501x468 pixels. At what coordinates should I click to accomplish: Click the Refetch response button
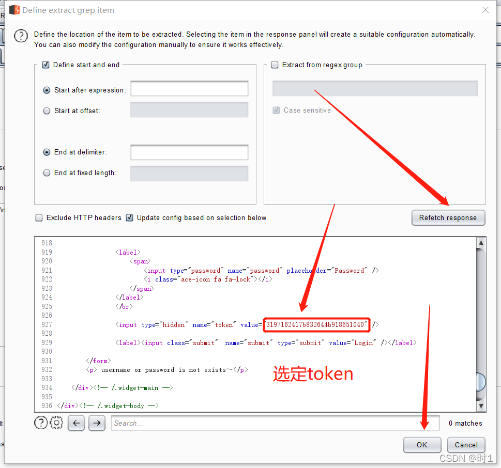448,217
